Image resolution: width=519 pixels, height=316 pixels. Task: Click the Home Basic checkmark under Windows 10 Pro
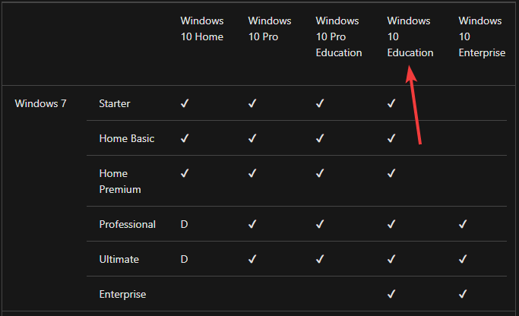click(252, 138)
